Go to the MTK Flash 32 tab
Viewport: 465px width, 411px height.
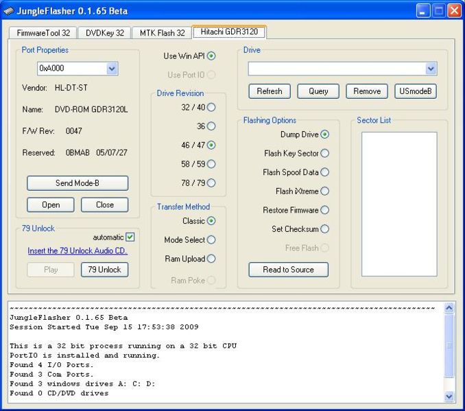(162, 33)
